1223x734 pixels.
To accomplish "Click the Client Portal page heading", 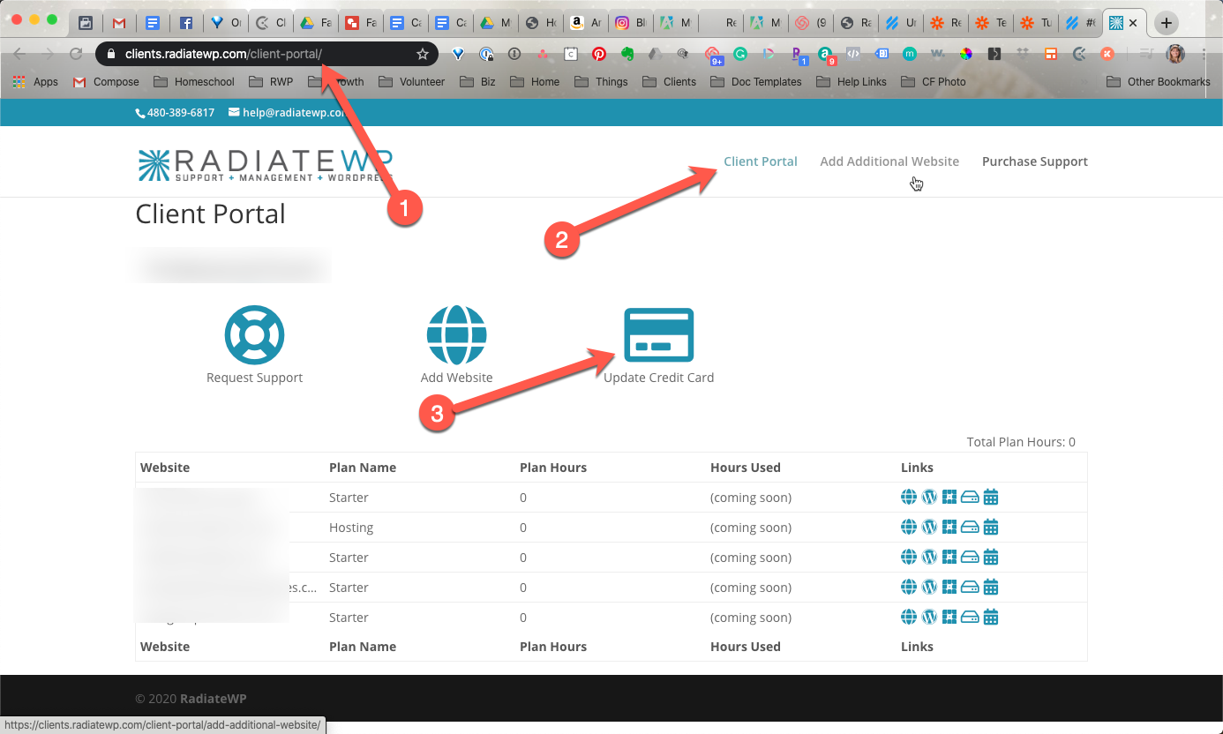I will 210,213.
